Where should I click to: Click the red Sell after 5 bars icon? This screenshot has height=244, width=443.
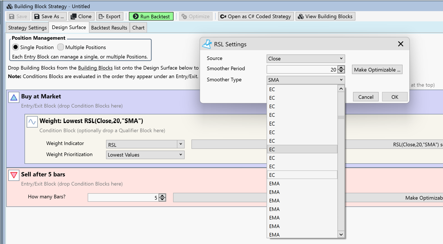[x=14, y=175]
